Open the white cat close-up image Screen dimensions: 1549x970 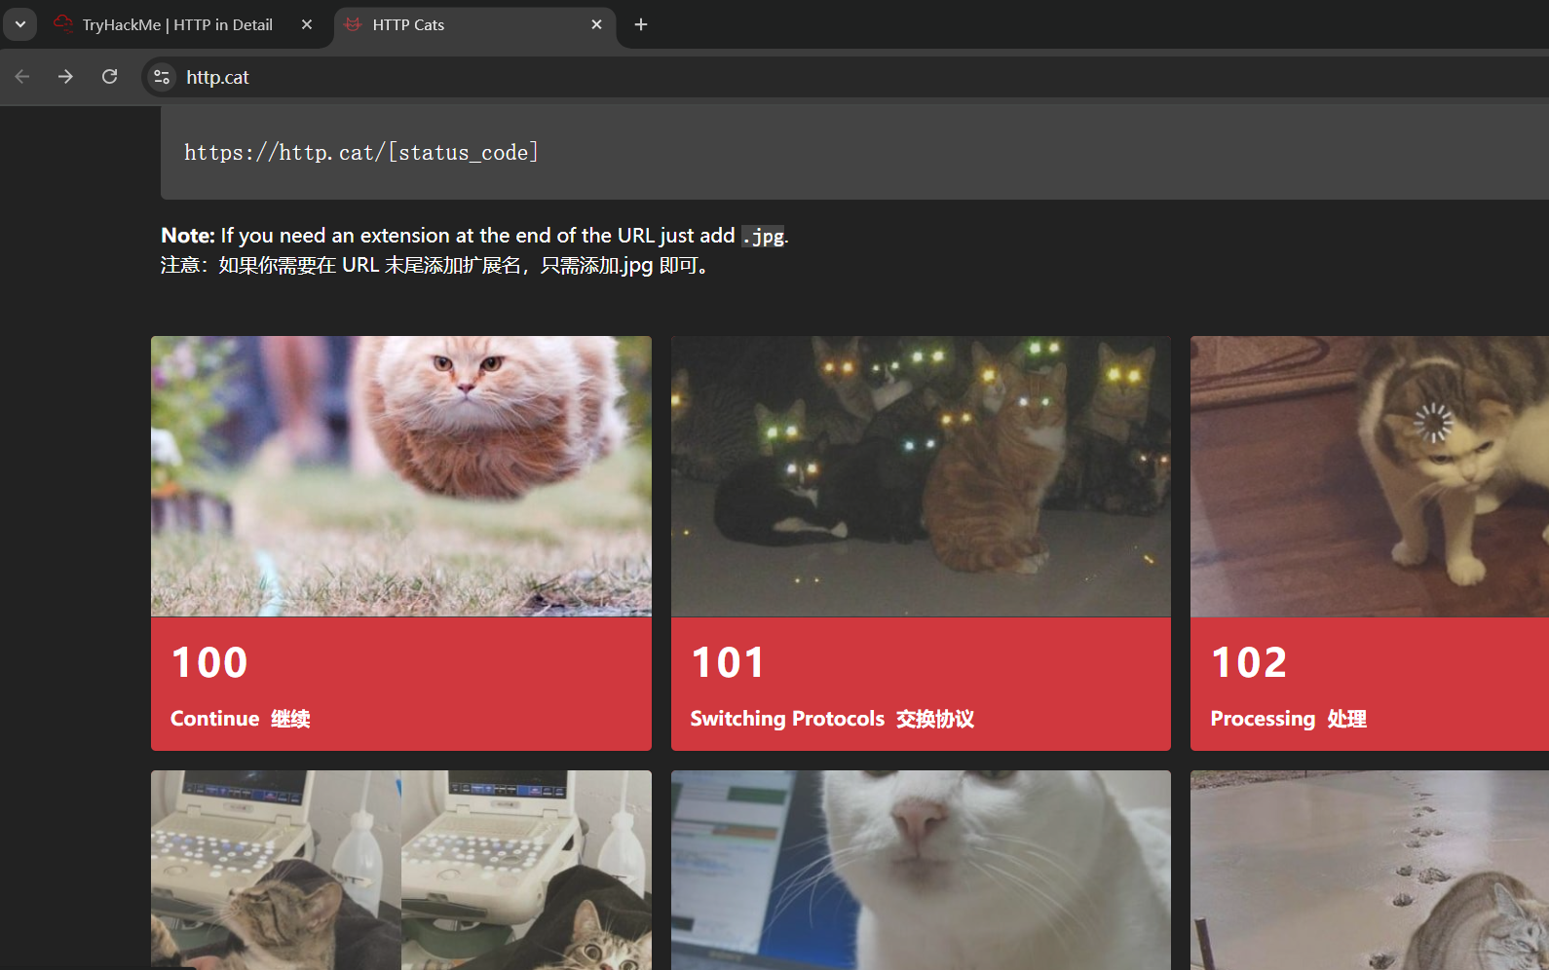click(921, 870)
